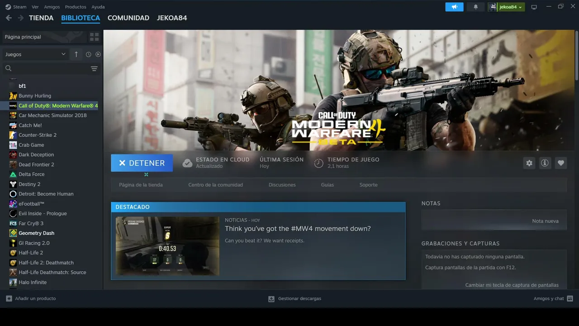This screenshot has height=326, width=579.
Task: Select 'Car Mechanic Simulator 2018' in list
Action: [x=52, y=115]
